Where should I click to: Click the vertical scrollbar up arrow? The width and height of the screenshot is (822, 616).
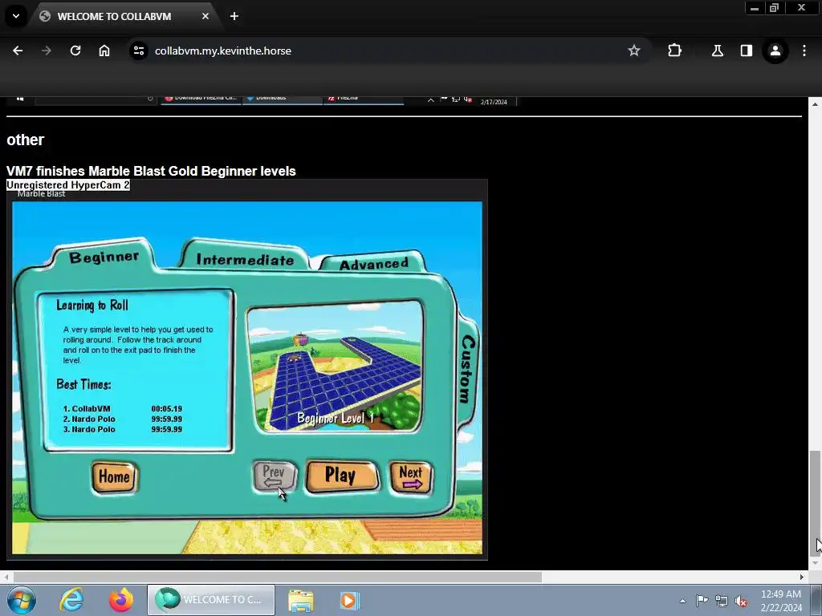coord(815,104)
